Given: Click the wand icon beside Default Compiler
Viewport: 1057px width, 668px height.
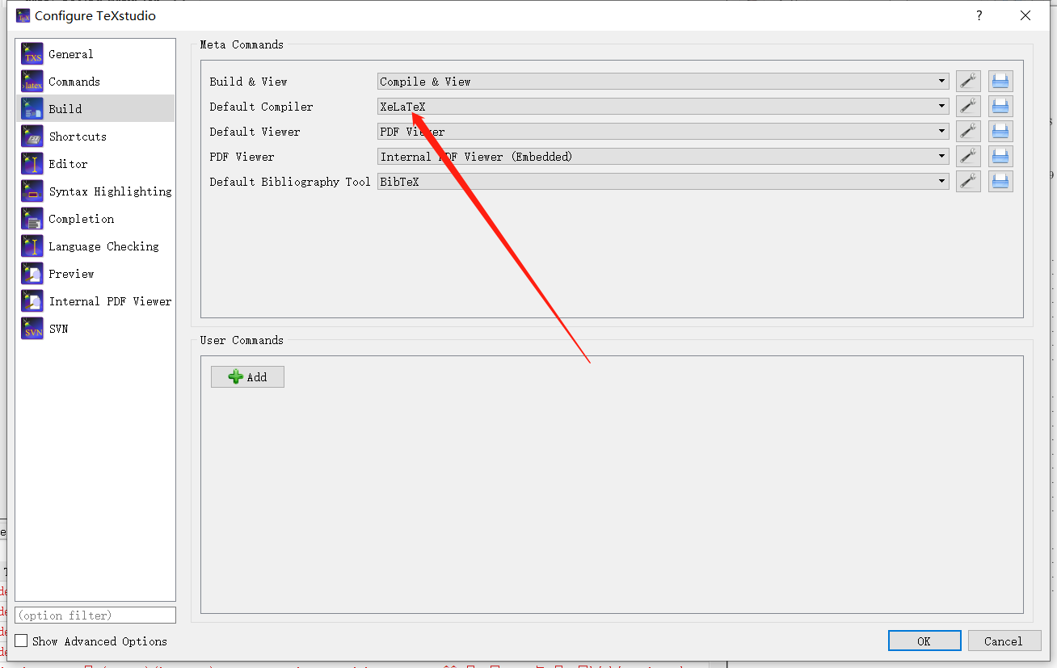Looking at the screenshot, I should [x=968, y=105].
